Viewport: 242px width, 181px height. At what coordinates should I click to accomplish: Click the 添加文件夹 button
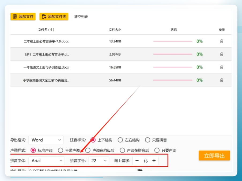54,17
